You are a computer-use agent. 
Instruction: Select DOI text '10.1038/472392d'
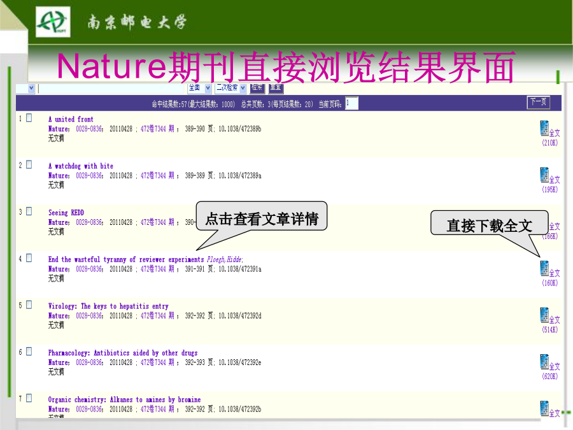click(240, 315)
